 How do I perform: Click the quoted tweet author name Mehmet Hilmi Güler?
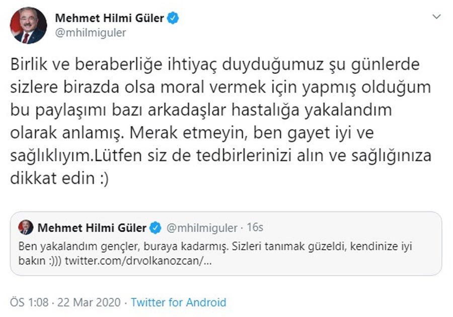(92, 228)
